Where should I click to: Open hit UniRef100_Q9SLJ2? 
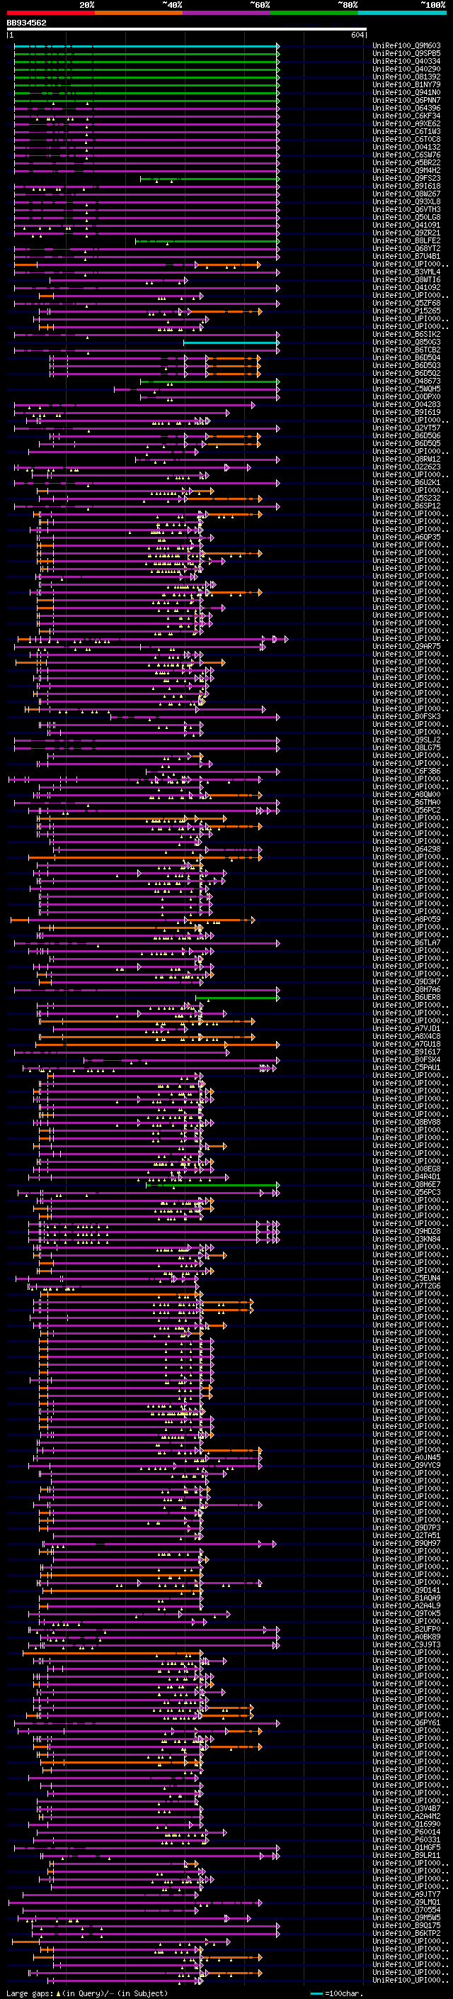406,740
